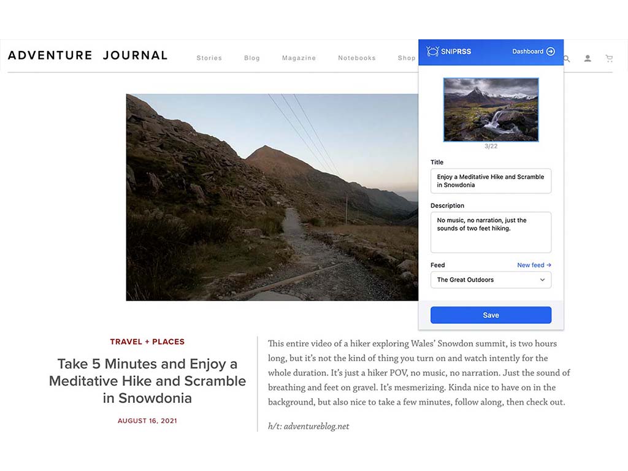The width and height of the screenshot is (628, 471).
Task: Open the shopping cart icon
Action: (609, 58)
